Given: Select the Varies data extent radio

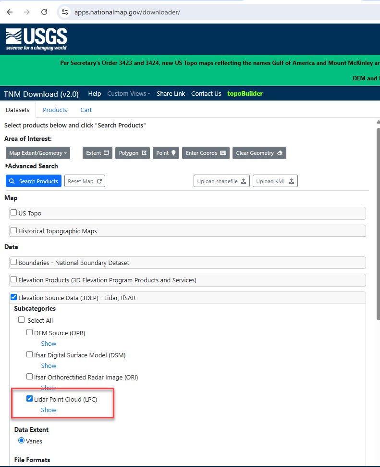Looking at the screenshot, I should coord(22,441).
